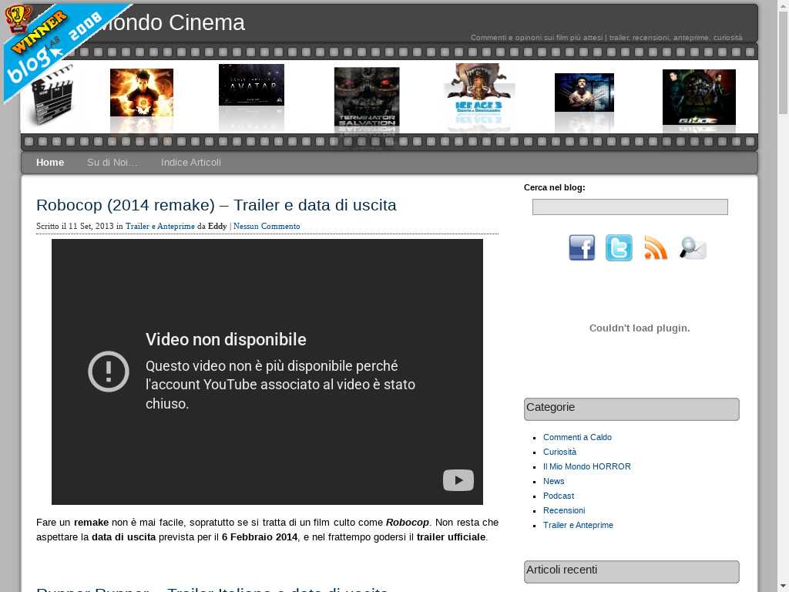Open the orange RSS feed icon

coord(656,248)
